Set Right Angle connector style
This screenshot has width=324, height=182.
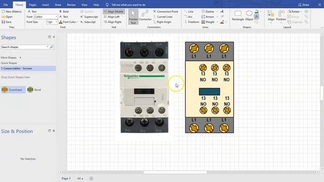[x=162, y=22]
